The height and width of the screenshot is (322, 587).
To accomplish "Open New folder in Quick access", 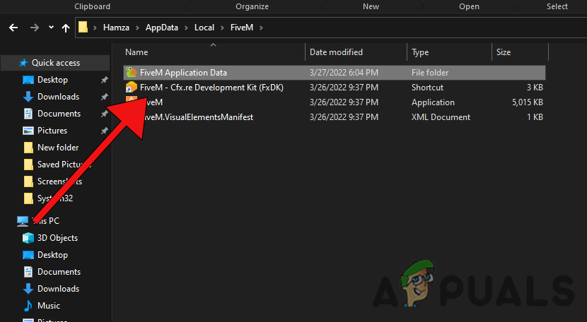I will coord(58,148).
